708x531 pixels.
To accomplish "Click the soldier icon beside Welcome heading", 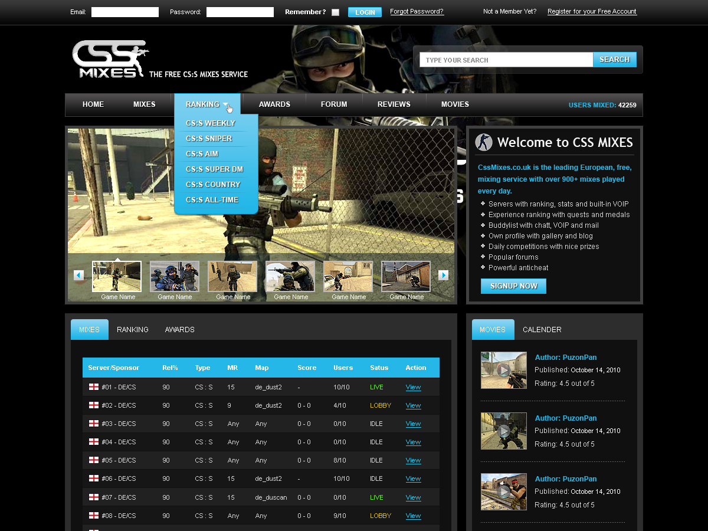I will coord(484,142).
